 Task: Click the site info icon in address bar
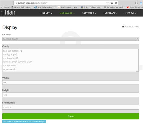(x=16, y=3)
